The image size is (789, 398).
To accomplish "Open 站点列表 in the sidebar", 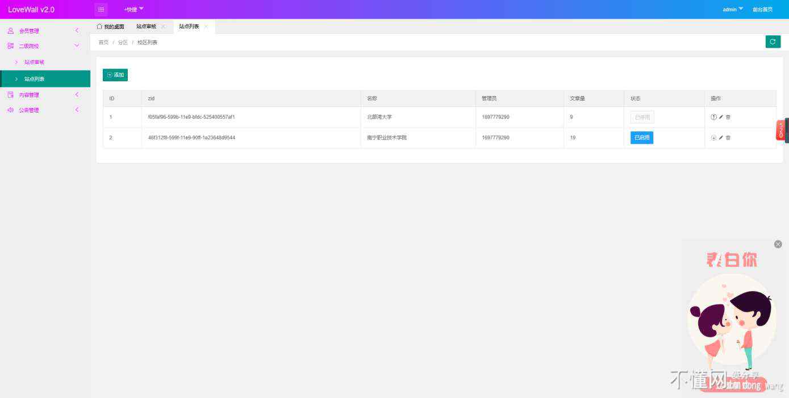I will [45, 78].
